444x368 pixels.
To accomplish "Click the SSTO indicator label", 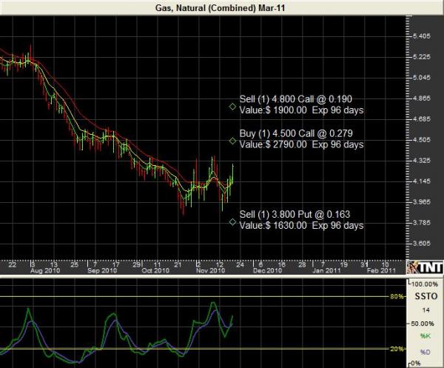I will [x=426, y=296].
